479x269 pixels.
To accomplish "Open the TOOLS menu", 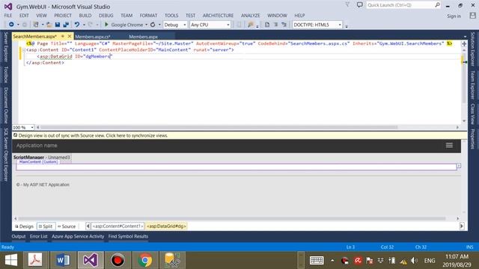I will pos(171,15).
